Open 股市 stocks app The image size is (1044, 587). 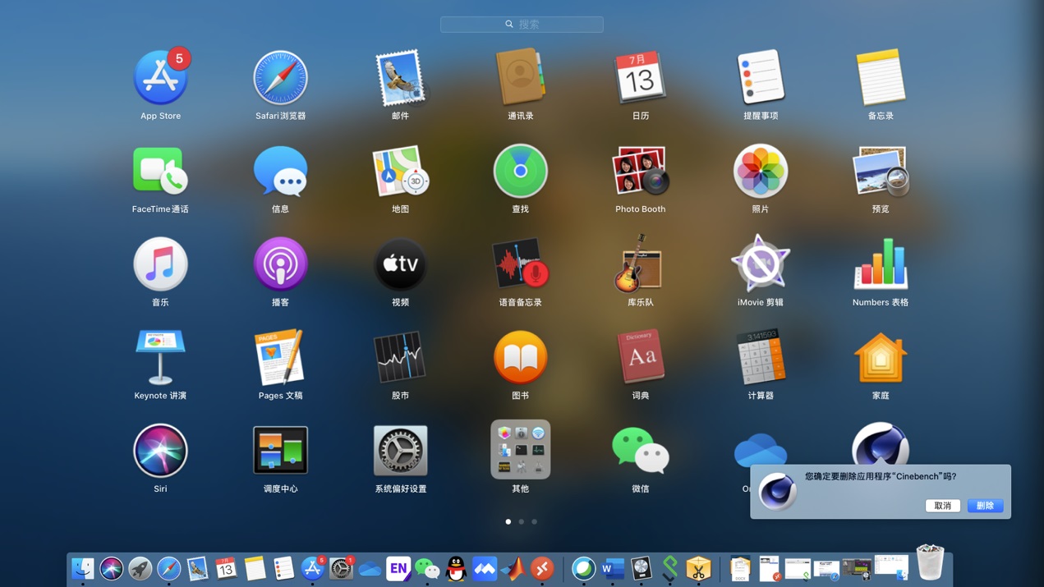(x=400, y=357)
